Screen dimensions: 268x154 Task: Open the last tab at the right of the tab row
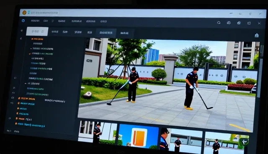point(124,33)
